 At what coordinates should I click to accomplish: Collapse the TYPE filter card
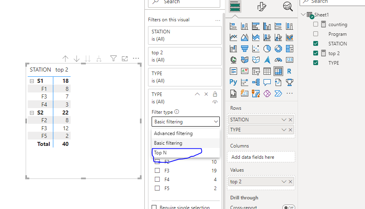(197, 94)
